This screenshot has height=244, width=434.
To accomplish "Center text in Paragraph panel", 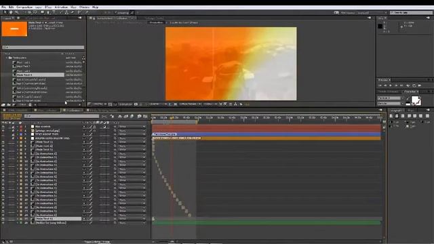I will coord(397,116).
